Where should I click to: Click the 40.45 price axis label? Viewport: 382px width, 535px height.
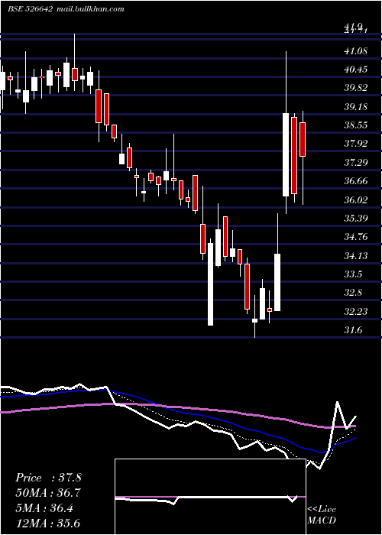pos(356,70)
